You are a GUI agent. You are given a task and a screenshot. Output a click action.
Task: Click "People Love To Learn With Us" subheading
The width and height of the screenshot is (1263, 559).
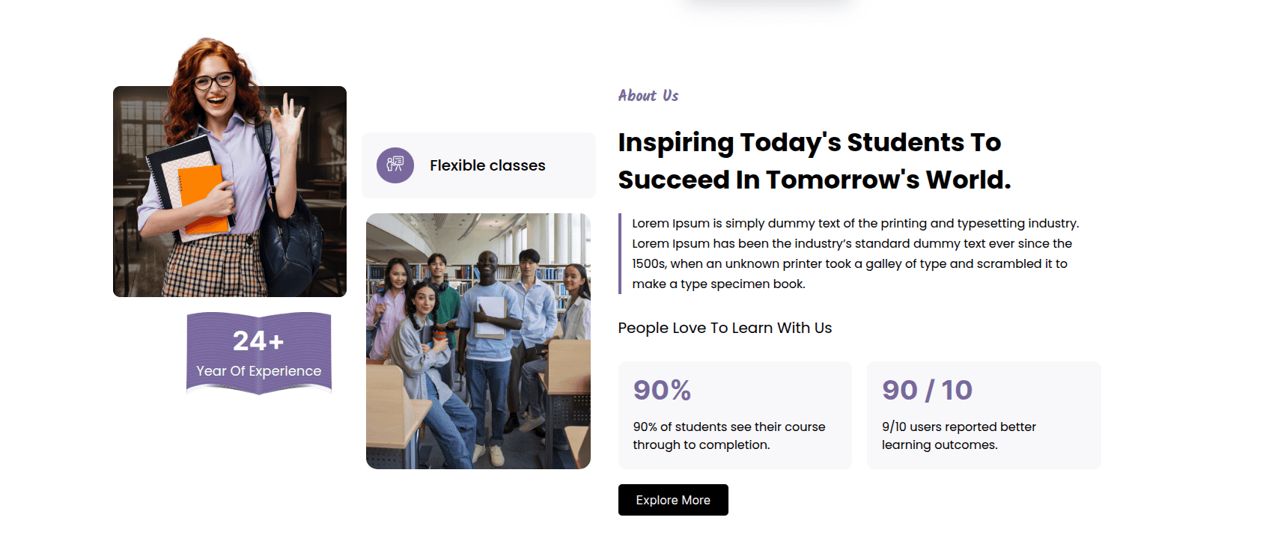click(725, 328)
